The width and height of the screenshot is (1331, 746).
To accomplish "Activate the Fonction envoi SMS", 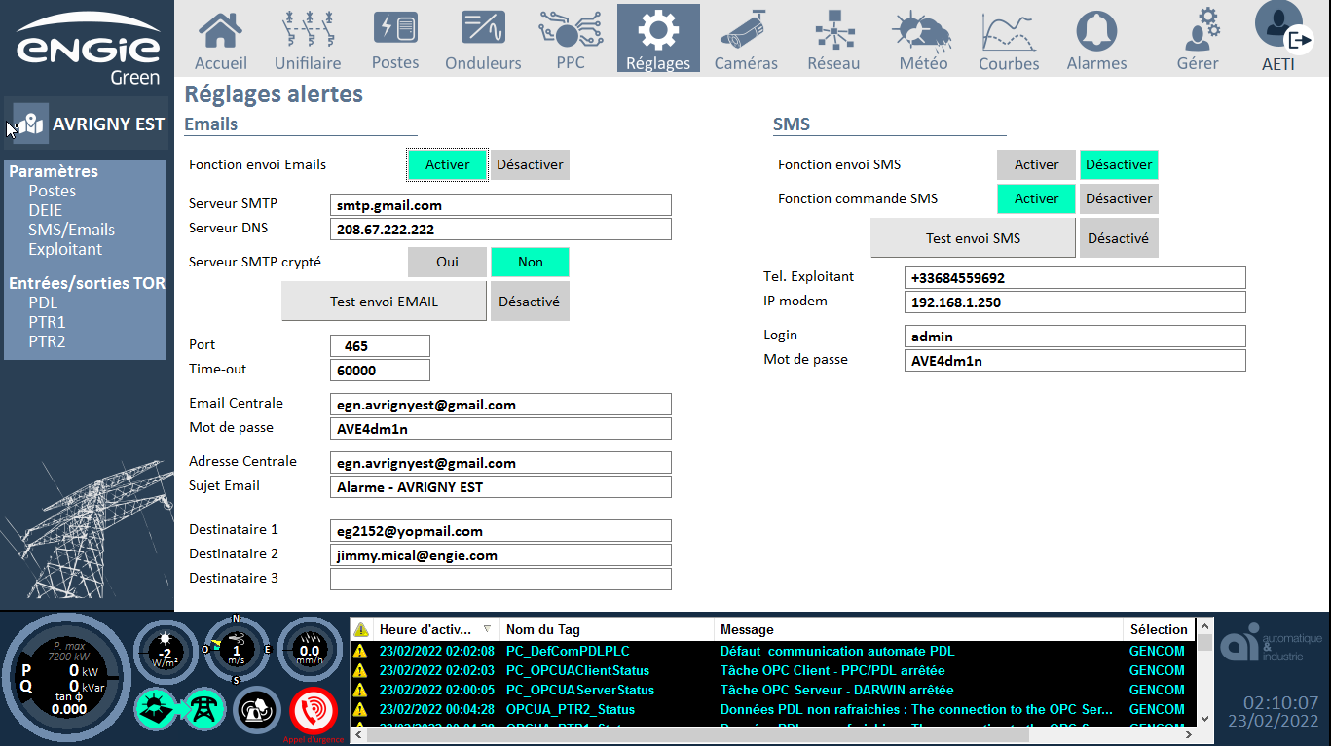I will pos(1036,165).
